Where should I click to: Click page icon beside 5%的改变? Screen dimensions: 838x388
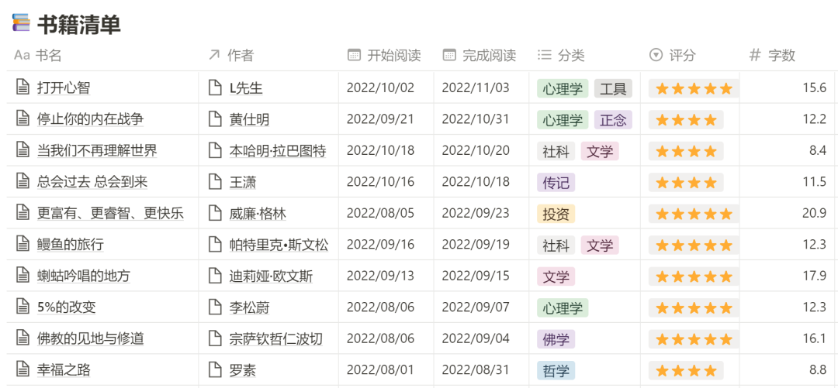pos(23,307)
